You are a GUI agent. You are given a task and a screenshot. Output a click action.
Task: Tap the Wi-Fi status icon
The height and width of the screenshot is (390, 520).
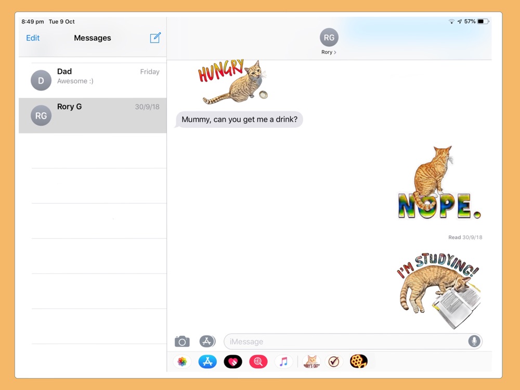tap(451, 21)
